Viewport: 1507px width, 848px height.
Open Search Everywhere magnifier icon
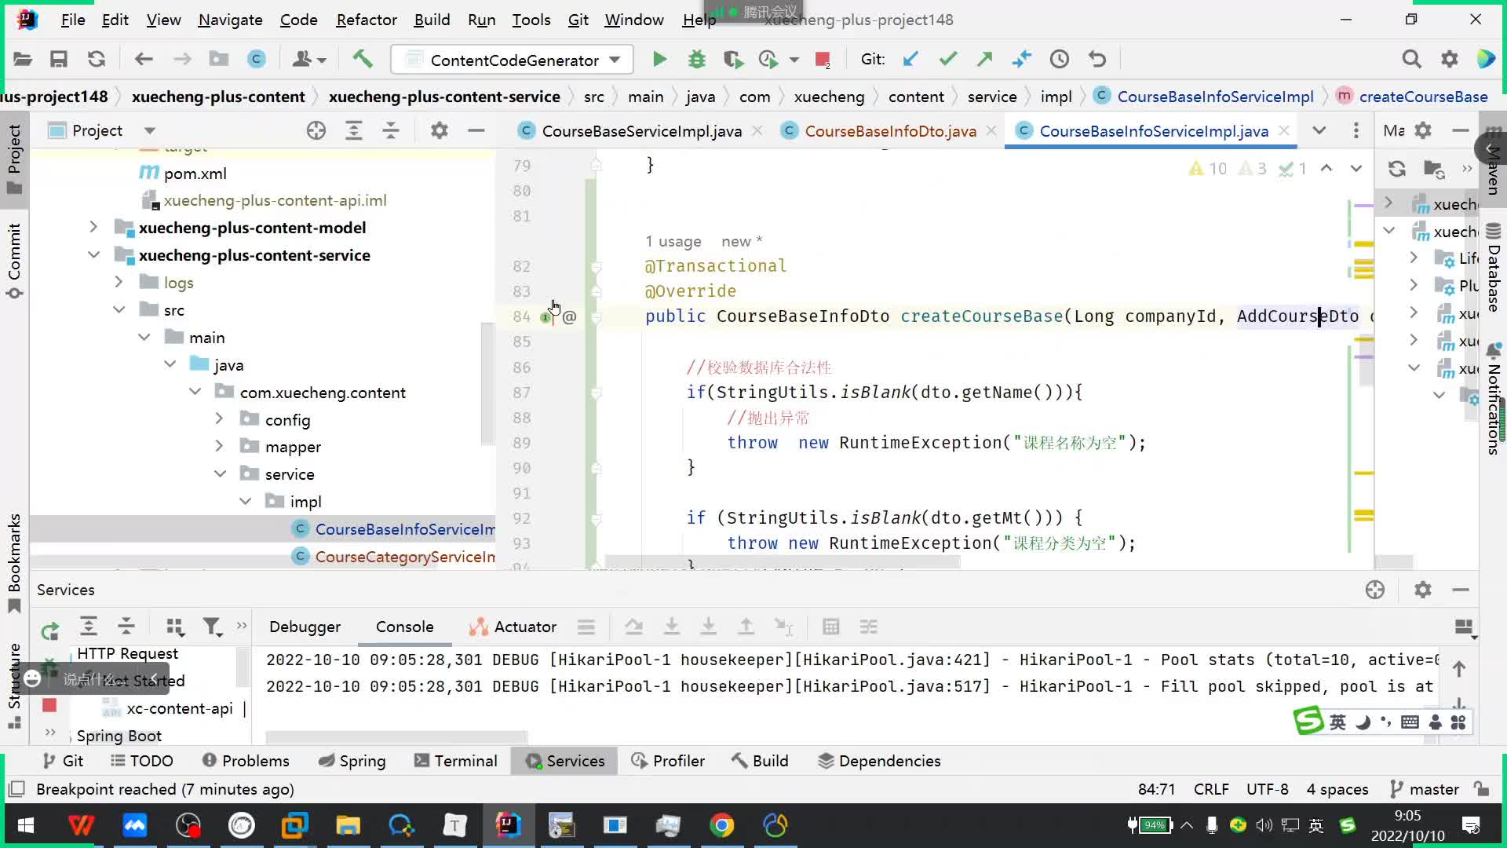tap(1411, 60)
